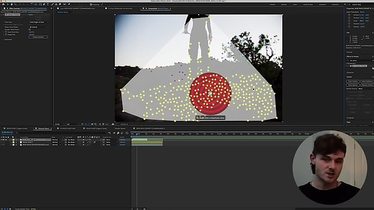Open Composition Mini-Flowchart icon in timeline
Image resolution: width=374 pixels, height=210 pixels.
tap(109, 133)
